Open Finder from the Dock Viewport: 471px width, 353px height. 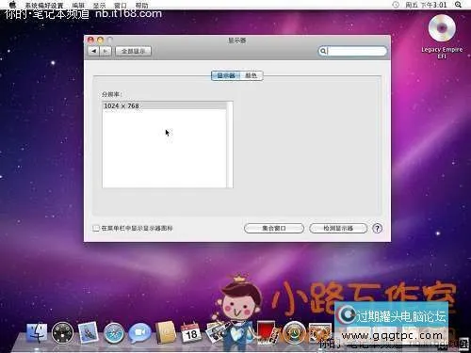click(37, 333)
